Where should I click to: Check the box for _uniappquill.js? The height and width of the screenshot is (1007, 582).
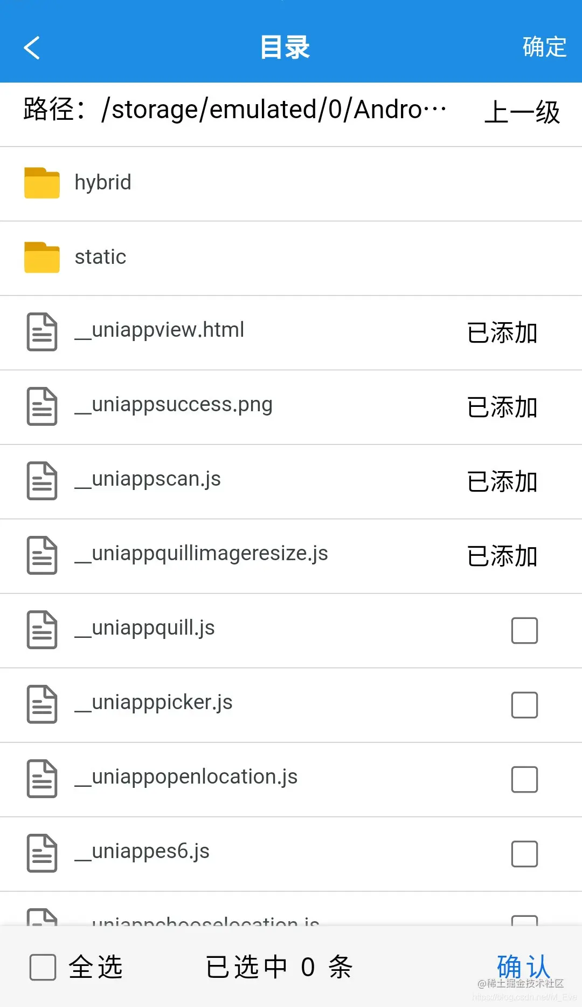coord(524,630)
